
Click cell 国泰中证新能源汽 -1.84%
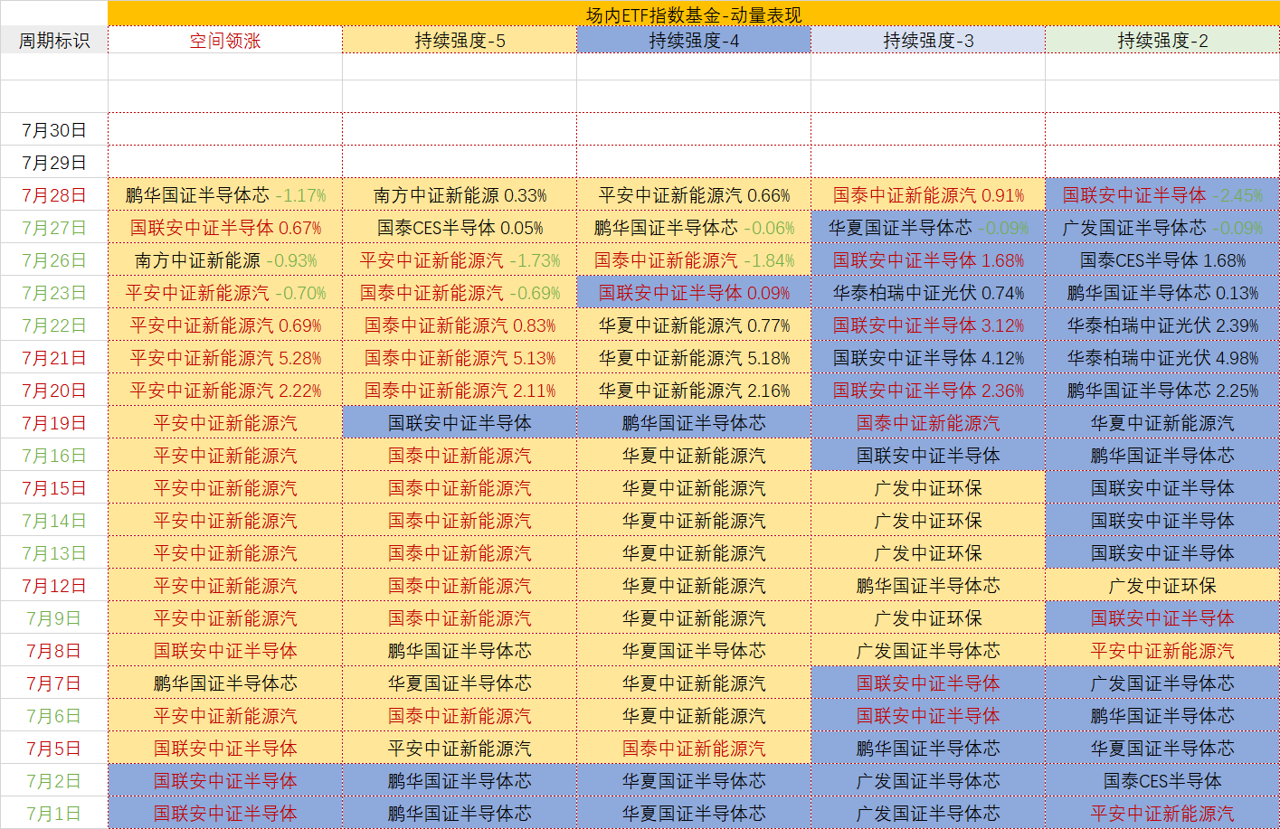click(x=694, y=260)
